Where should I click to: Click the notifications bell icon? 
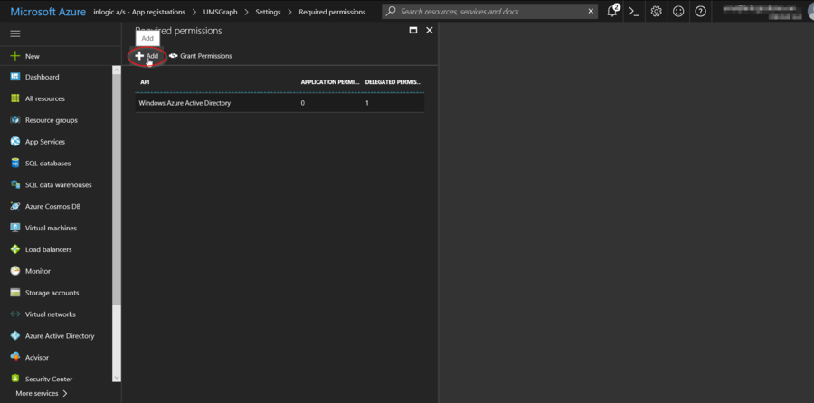[612, 12]
